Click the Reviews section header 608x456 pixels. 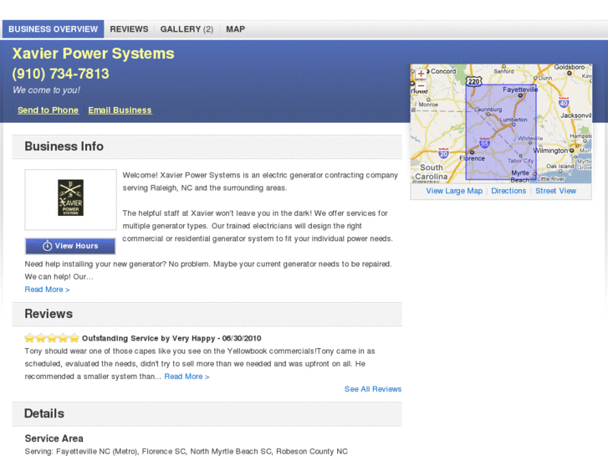pyautogui.click(x=207, y=314)
